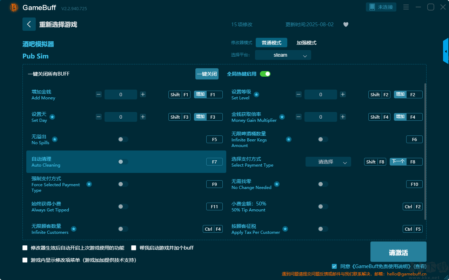This screenshot has height=280, width=449.
Task: Click star icon beside Apply Tax Per Customer
Action: (285, 229)
